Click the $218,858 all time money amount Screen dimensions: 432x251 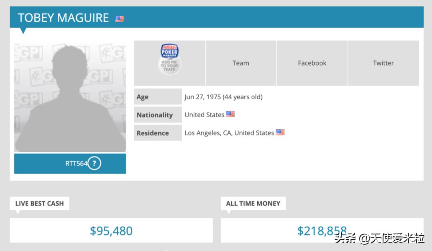(322, 231)
